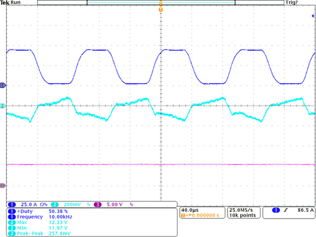The image size is (316, 237).
Task: Click the rising edge trigger slope icon
Action: tap(286, 210)
